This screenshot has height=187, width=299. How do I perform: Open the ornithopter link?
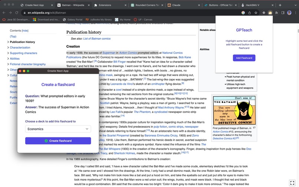point(158,84)
